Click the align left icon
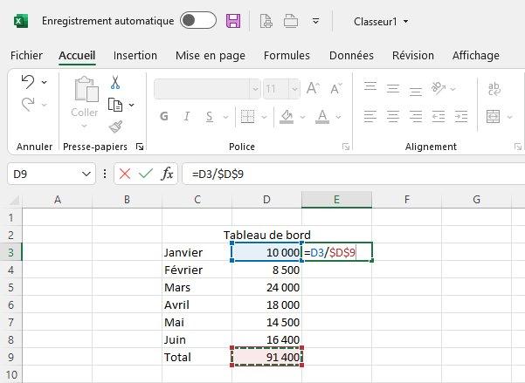Viewport: 525px width, 383px height. pos(370,116)
